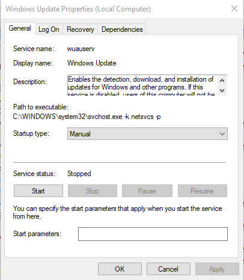Click the svchost.exe executable path text

coord(87,117)
